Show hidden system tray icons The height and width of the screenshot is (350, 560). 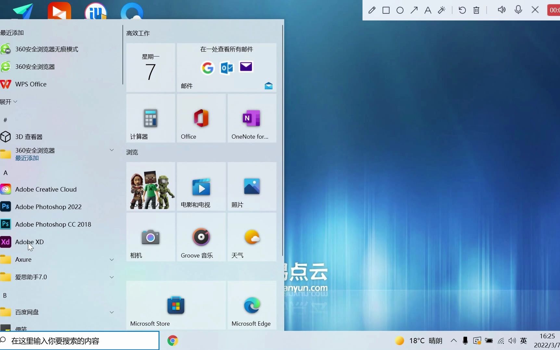coord(454,341)
